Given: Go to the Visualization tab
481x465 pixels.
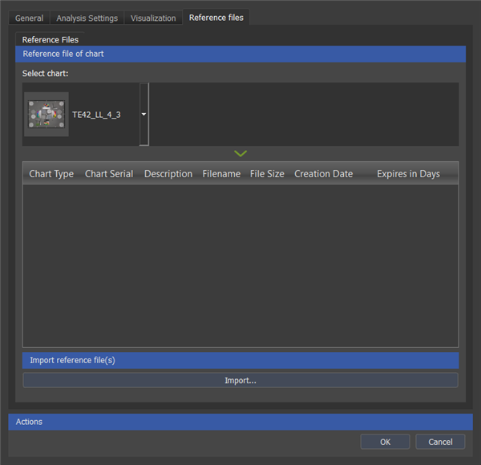Looking at the screenshot, I should [x=153, y=18].
